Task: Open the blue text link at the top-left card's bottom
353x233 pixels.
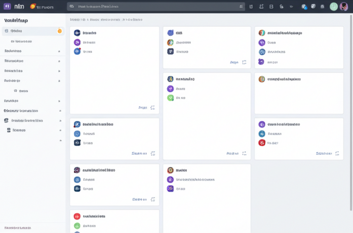Action: coord(142,108)
